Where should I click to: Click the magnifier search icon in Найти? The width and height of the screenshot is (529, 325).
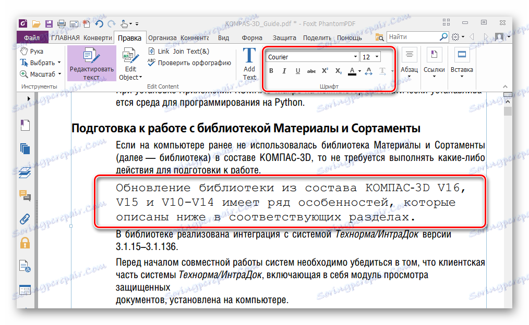(x=443, y=36)
